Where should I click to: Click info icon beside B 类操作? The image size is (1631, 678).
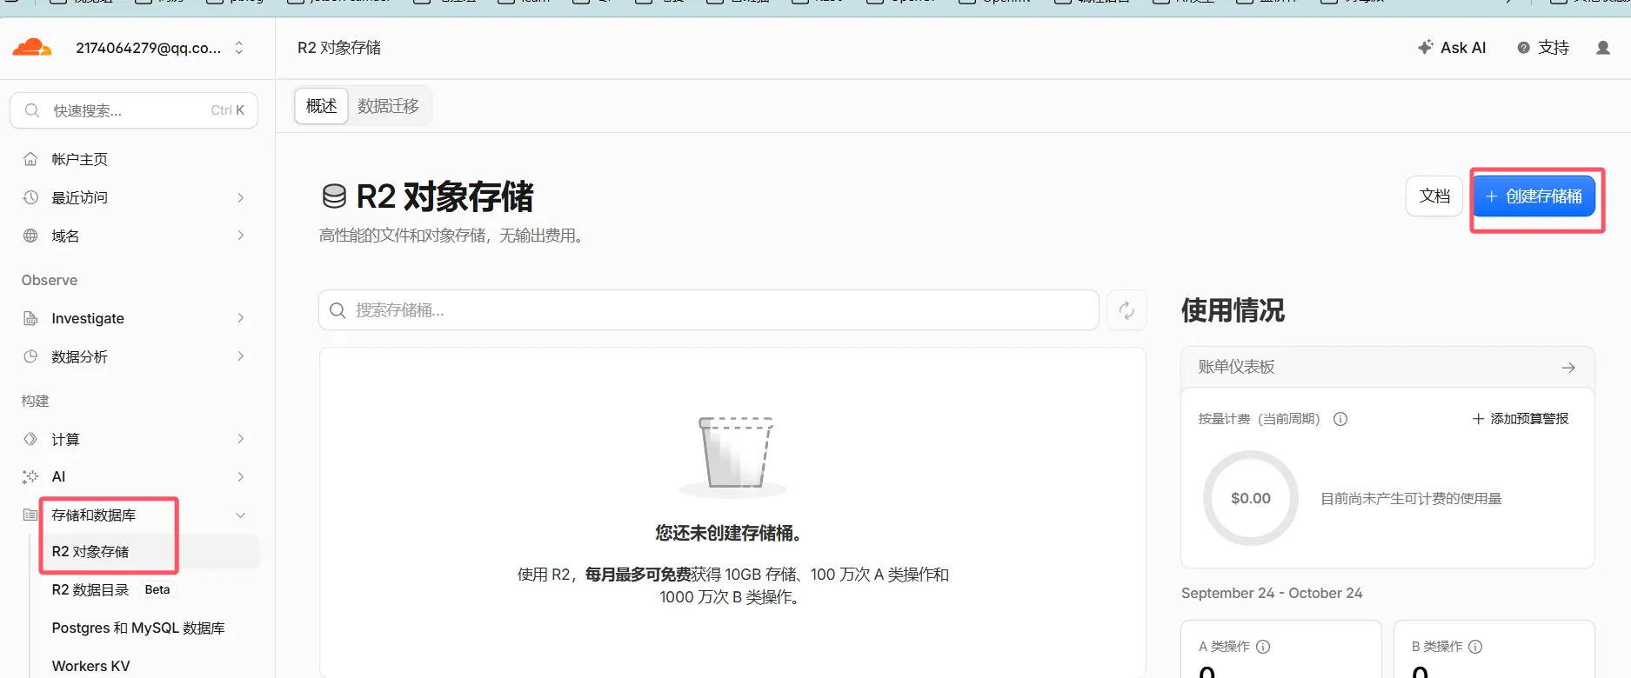[1475, 647]
